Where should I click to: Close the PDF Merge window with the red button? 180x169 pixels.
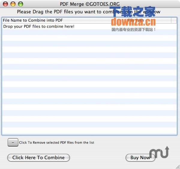pos(5,4)
